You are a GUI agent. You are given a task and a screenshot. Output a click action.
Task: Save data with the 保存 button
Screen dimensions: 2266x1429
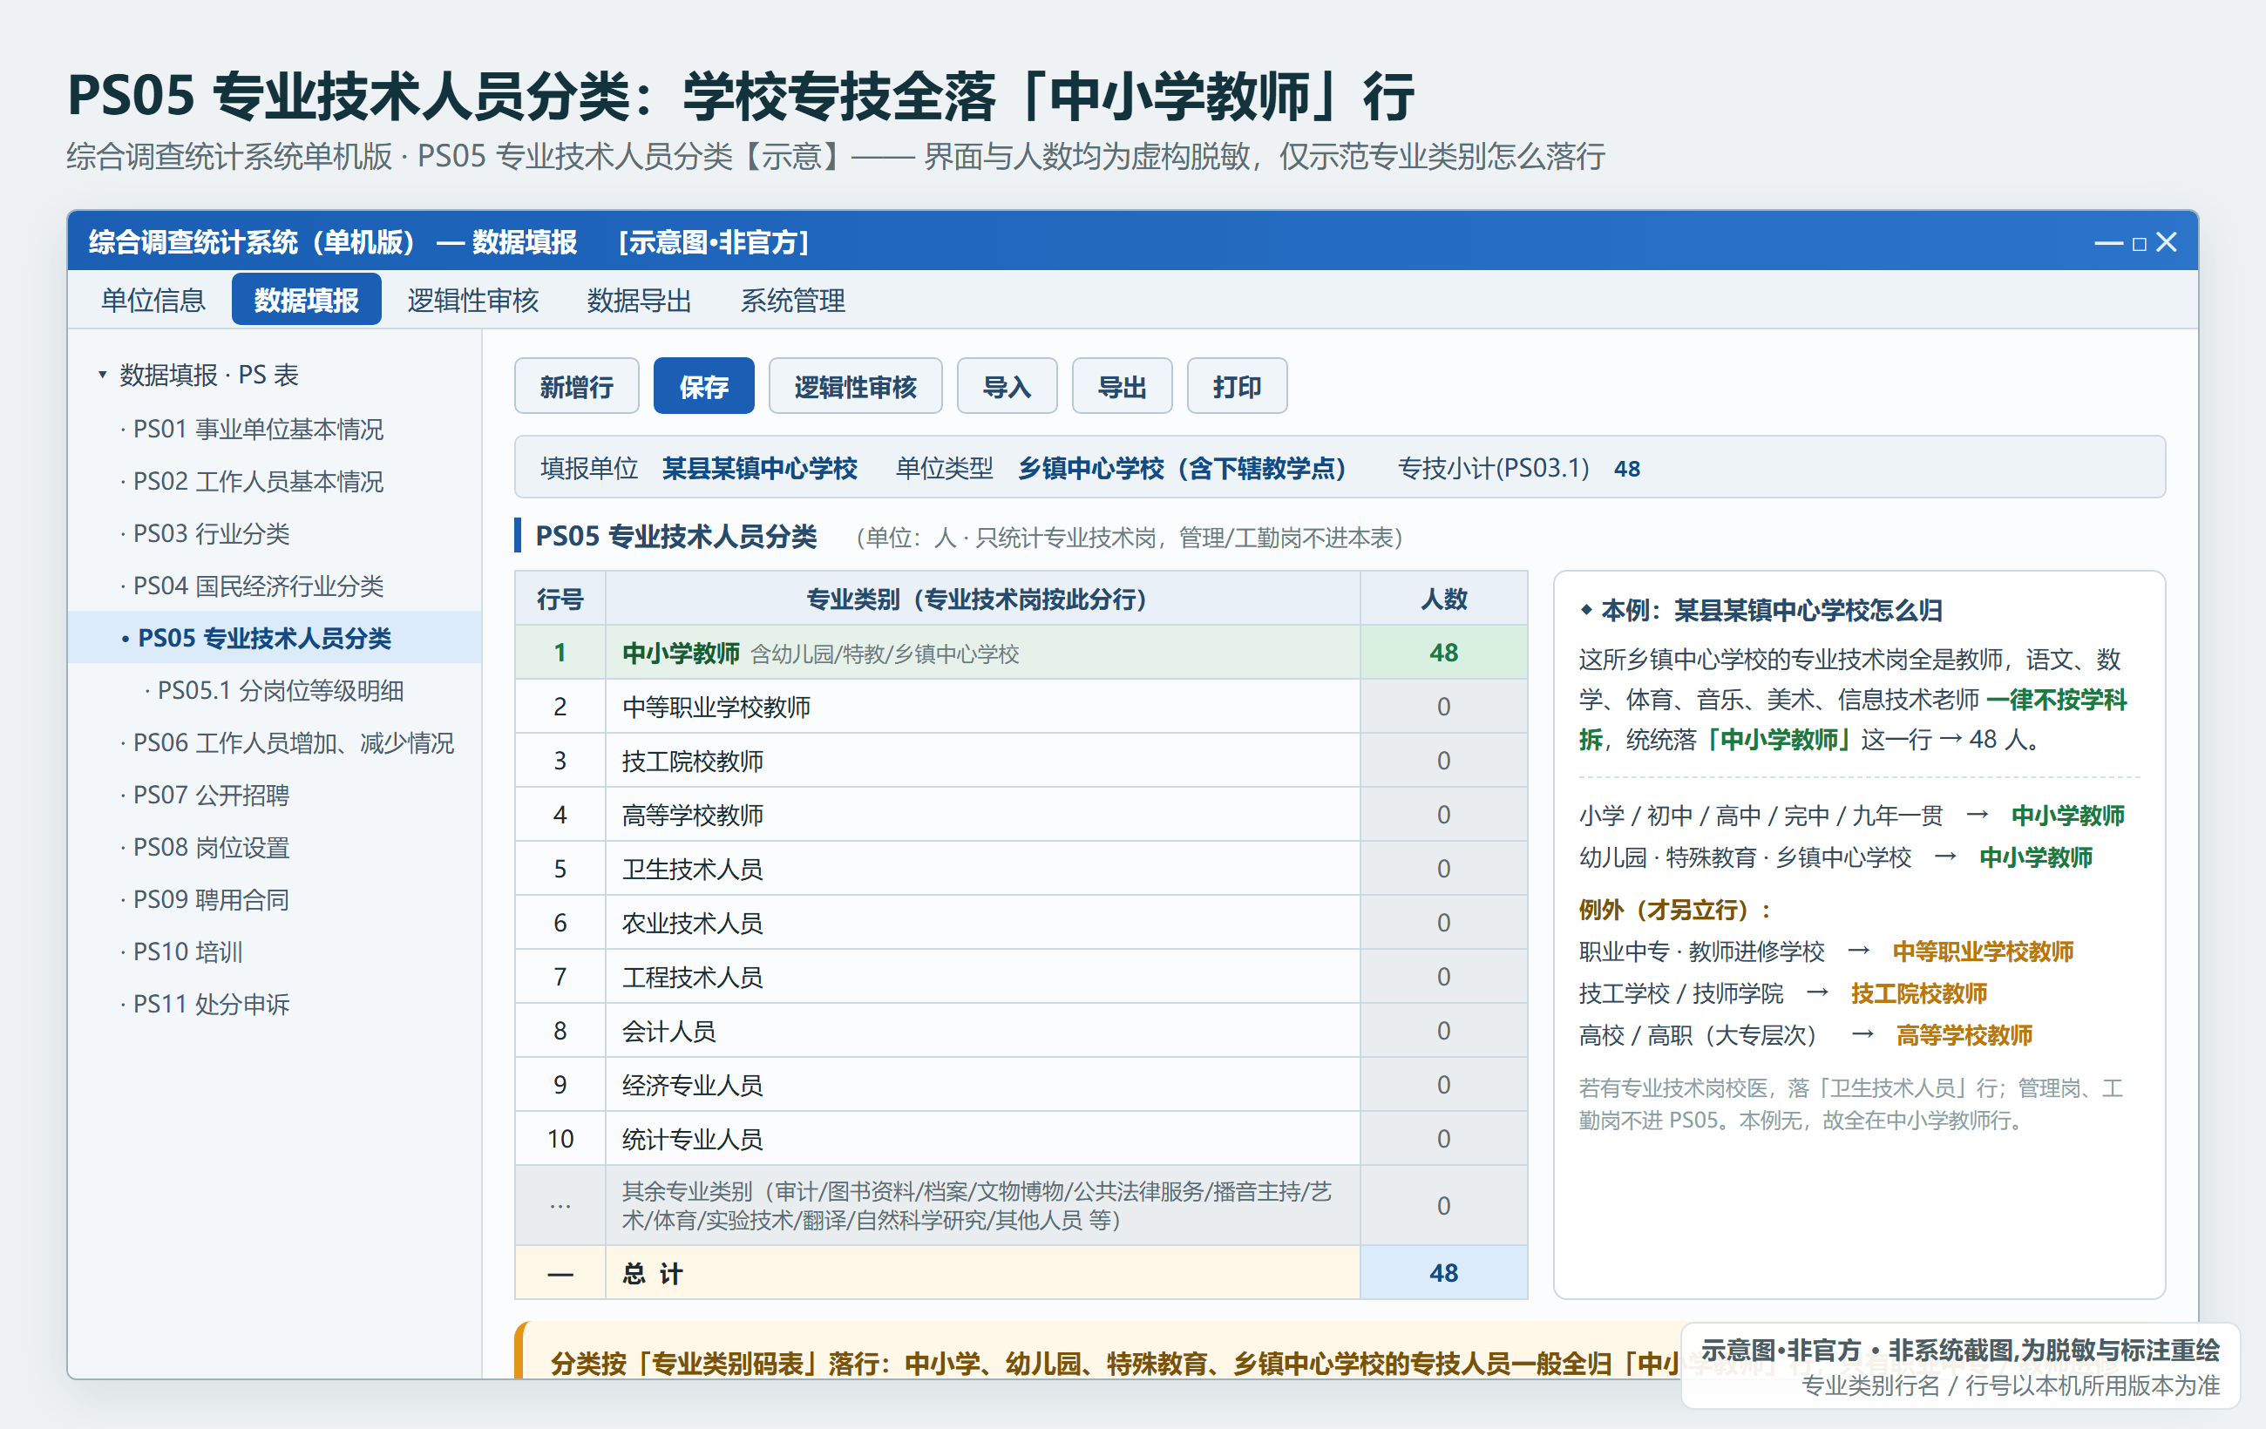[x=703, y=386]
